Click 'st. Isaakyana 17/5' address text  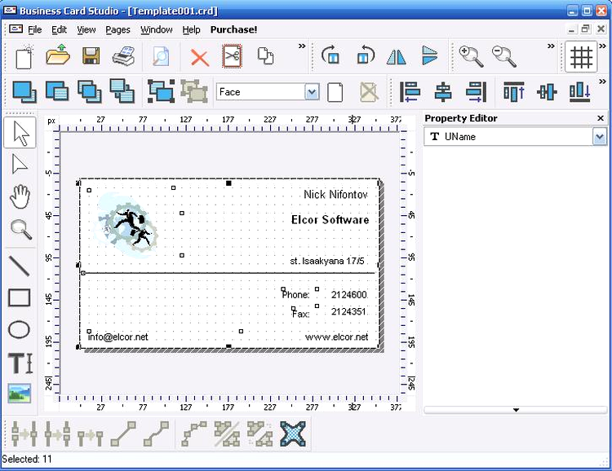point(327,261)
